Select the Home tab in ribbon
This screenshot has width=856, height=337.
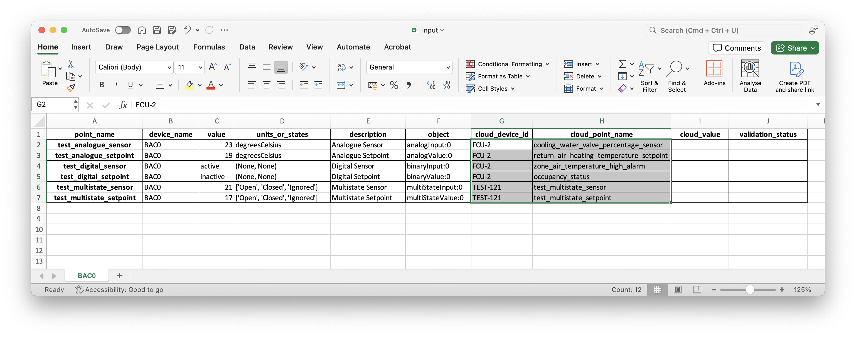point(47,48)
